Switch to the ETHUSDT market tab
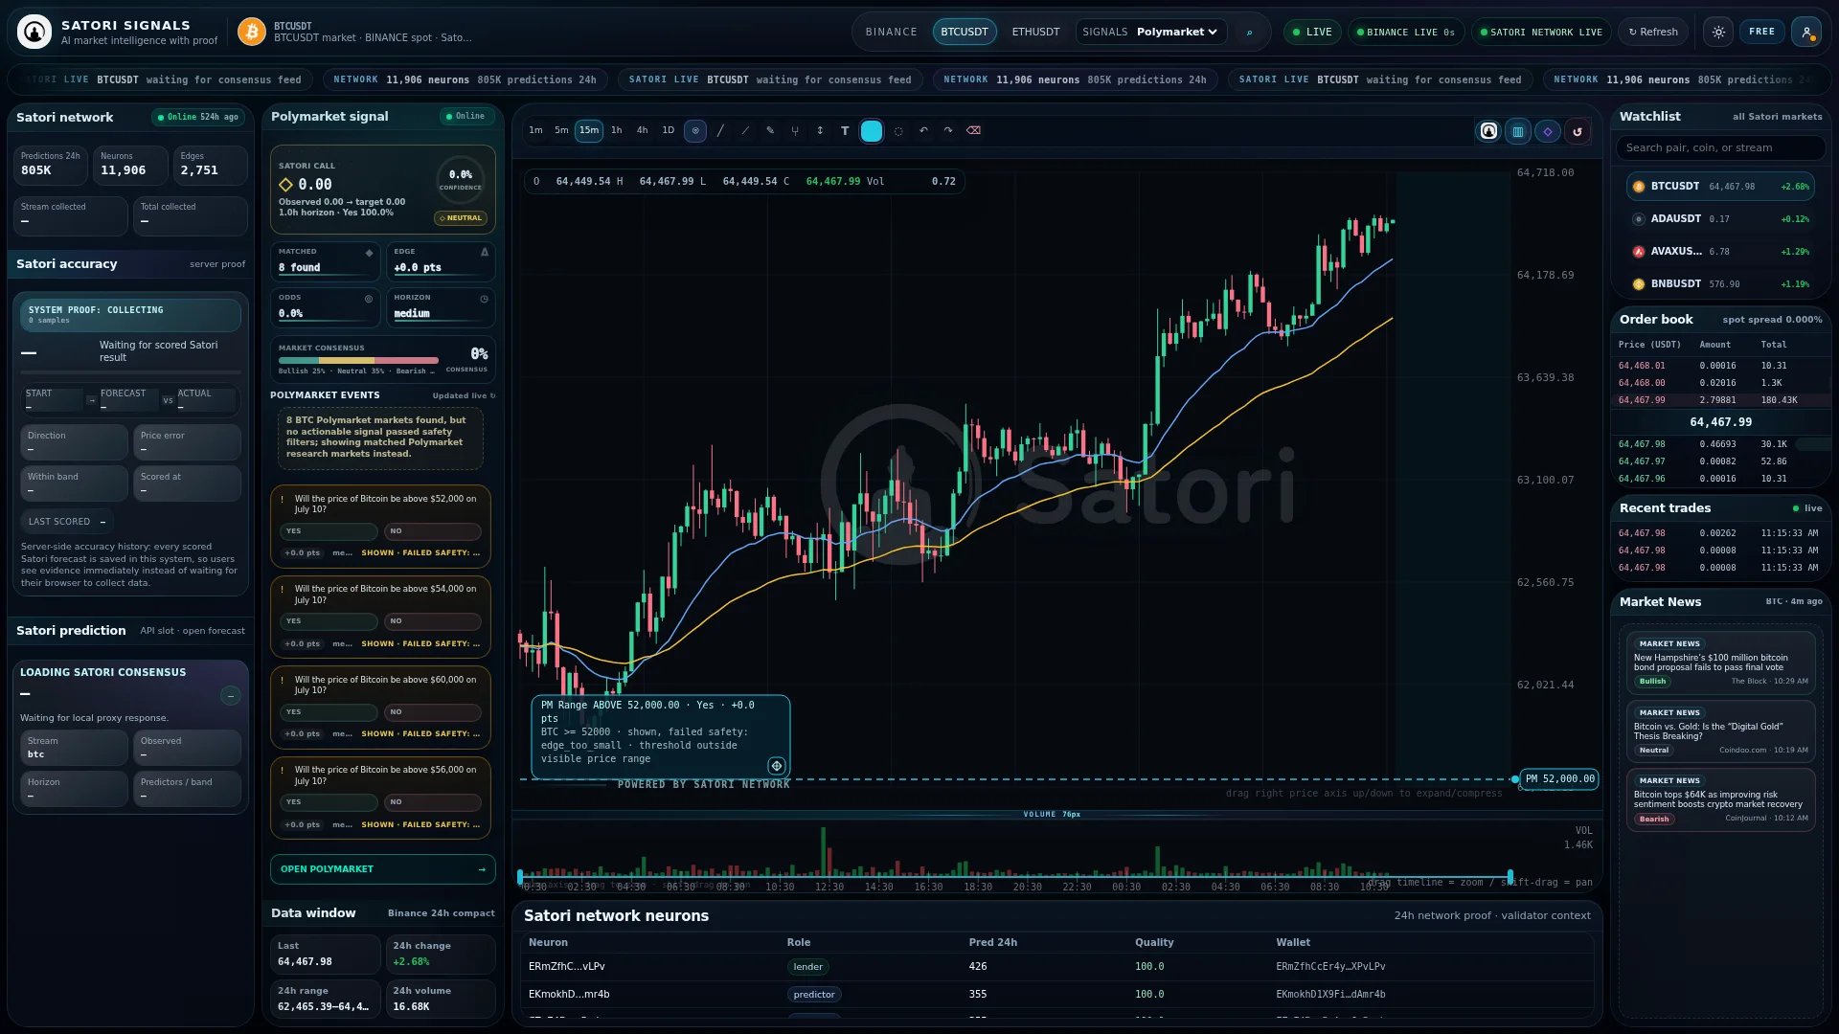 [x=1036, y=32]
